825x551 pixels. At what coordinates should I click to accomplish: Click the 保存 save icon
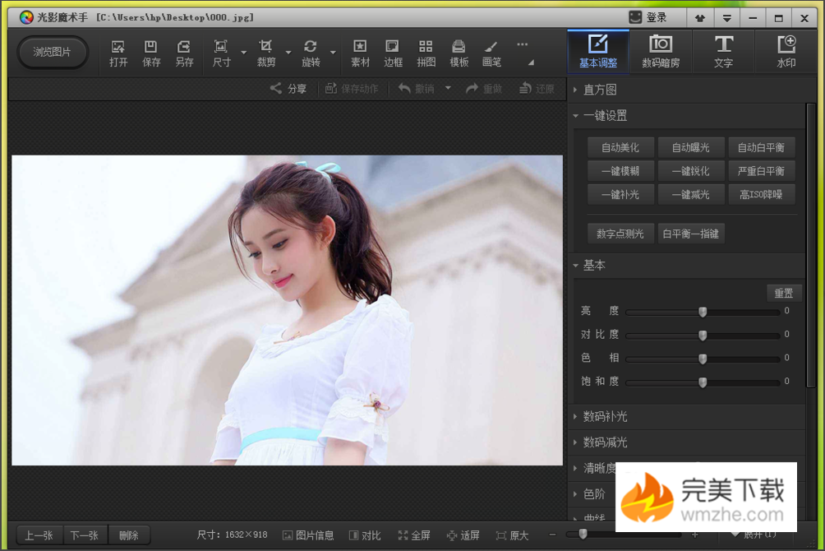pyautogui.click(x=151, y=53)
